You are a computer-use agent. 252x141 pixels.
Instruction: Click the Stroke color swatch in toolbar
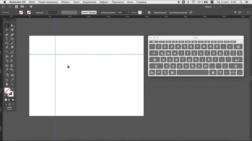[x=11, y=94]
